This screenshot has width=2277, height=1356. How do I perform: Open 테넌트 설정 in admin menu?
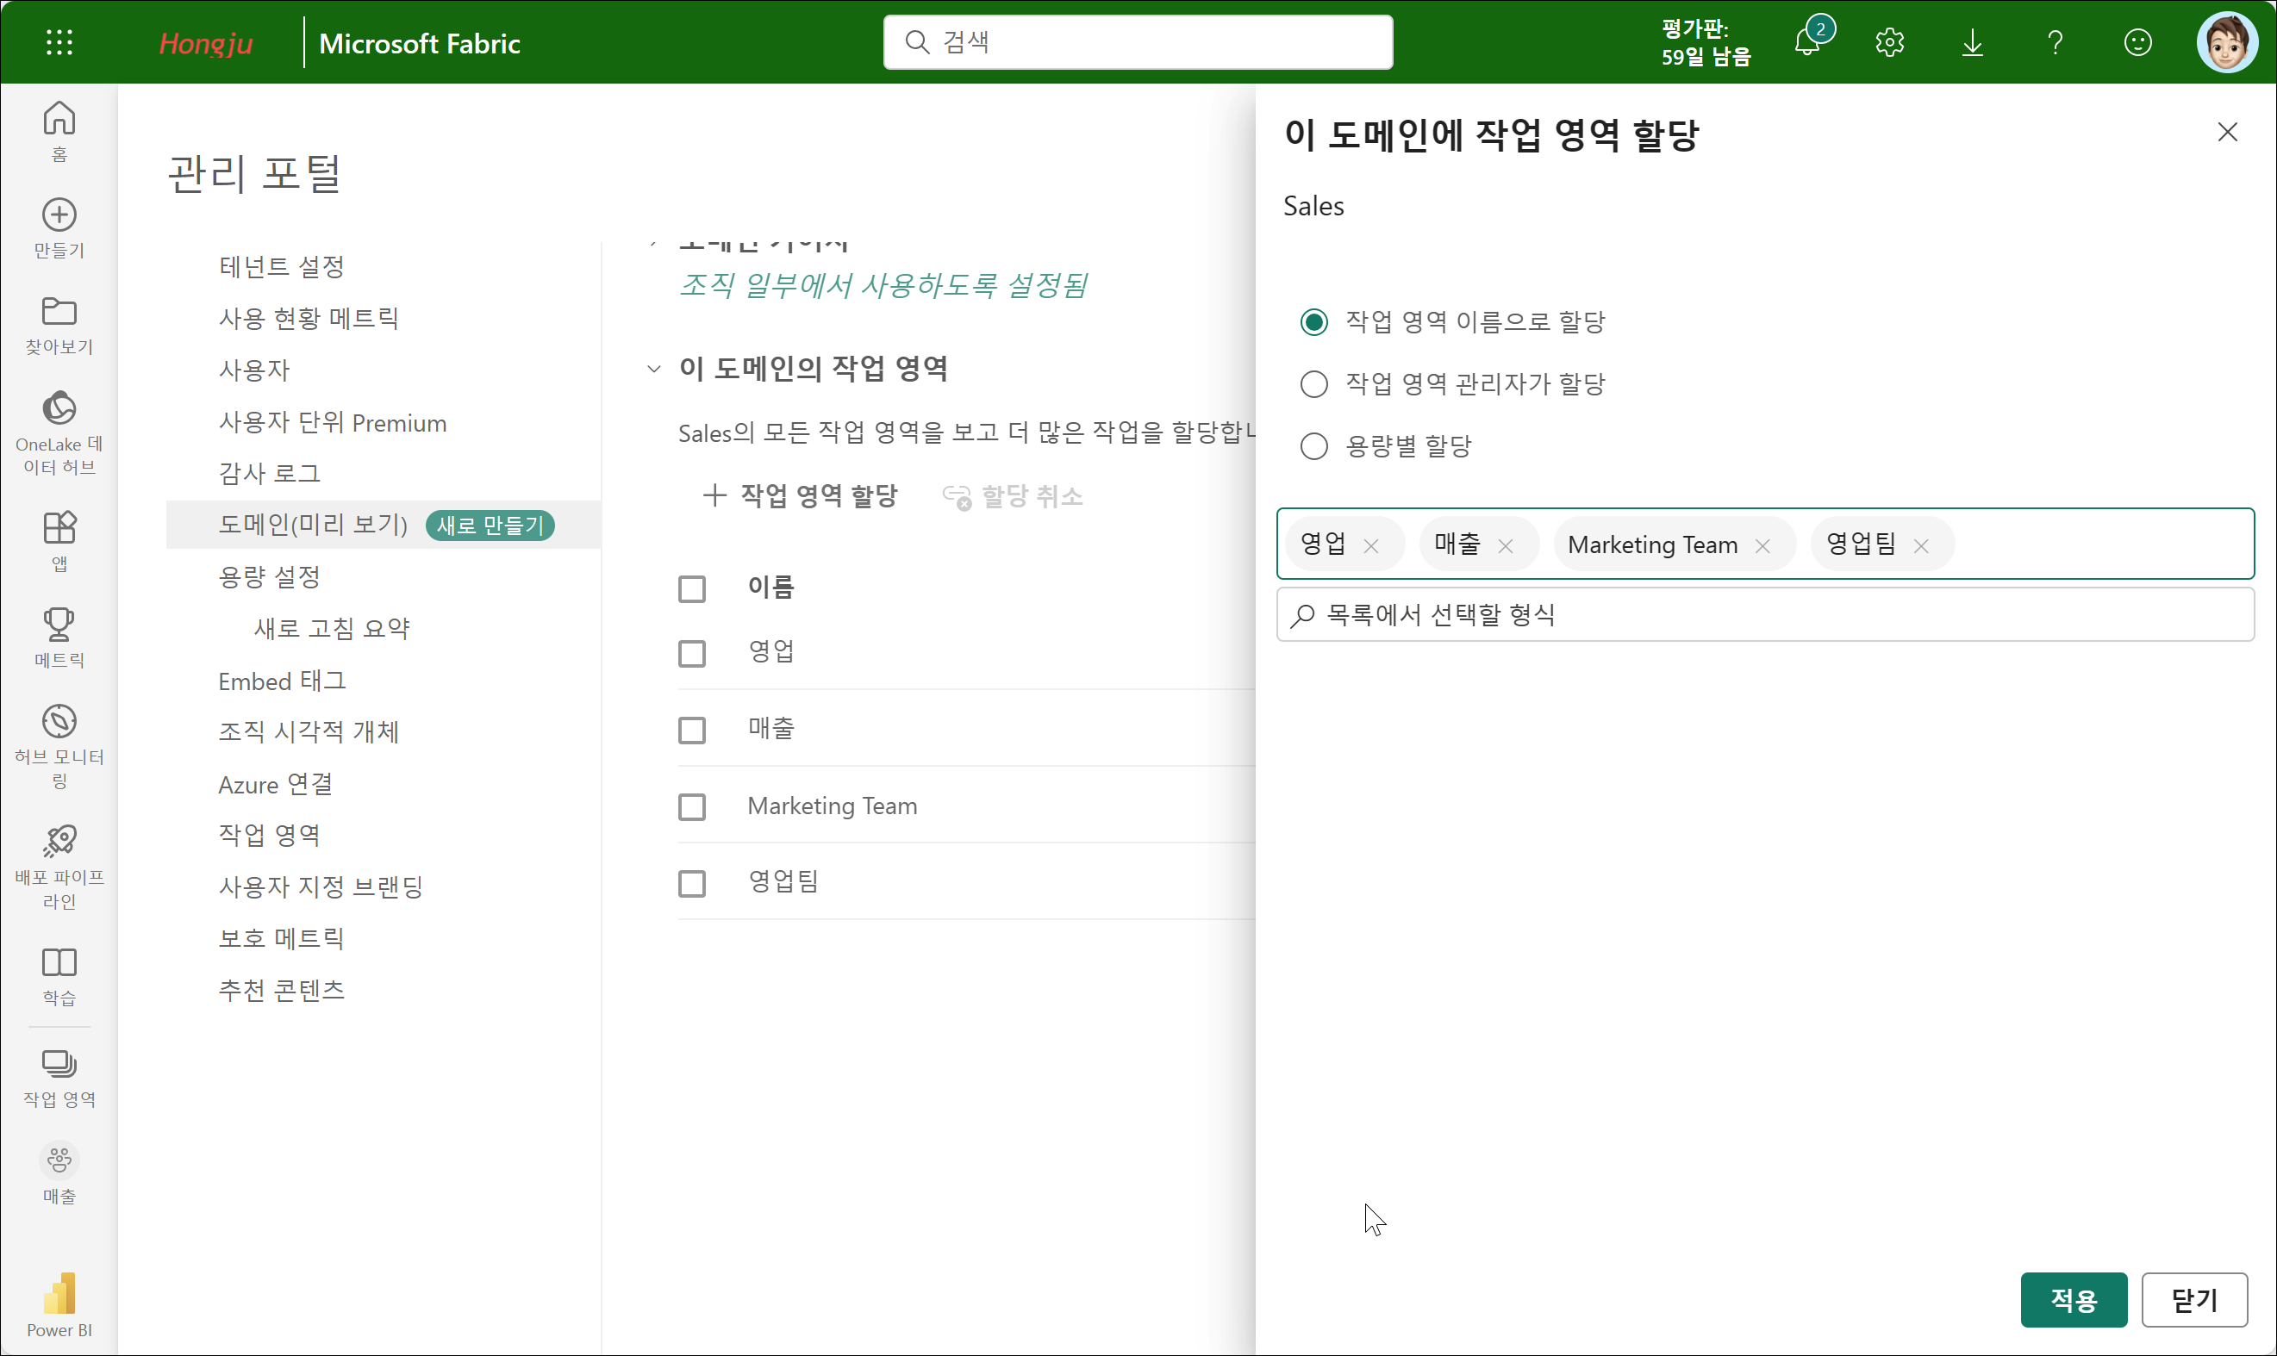(x=282, y=267)
